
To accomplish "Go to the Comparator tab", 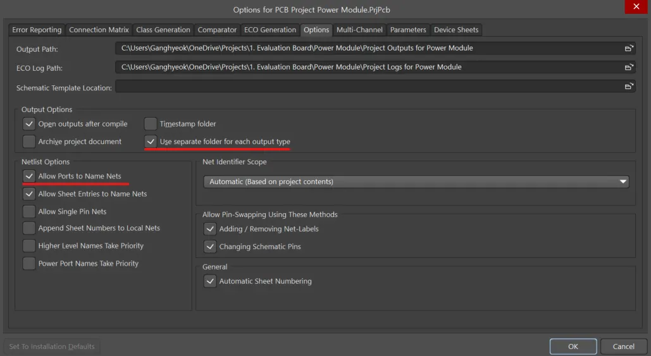I will tap(217, 30).
